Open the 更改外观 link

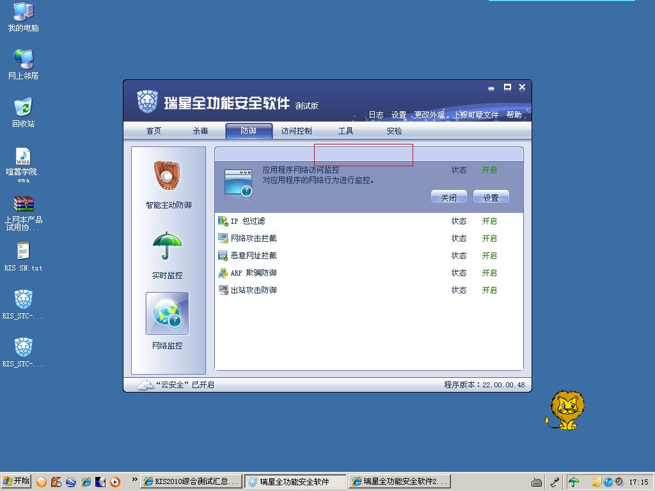(429, 115)
